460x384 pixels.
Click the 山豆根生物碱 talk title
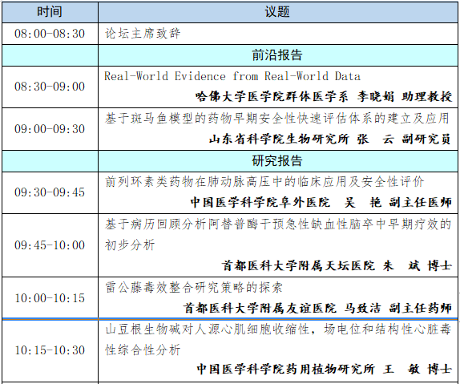coord(278,339)
